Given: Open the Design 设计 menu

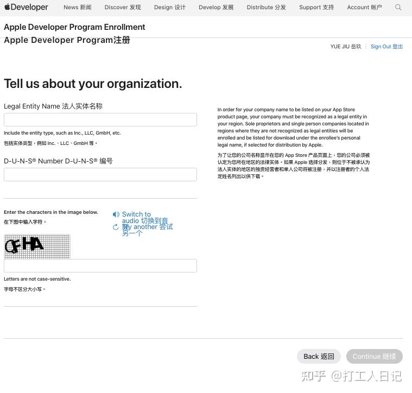Looking at the screenshot, I should [170, 8].
